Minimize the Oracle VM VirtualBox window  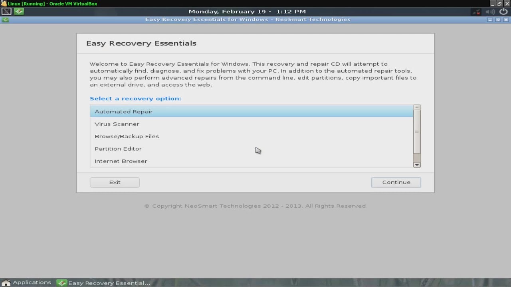492,4
